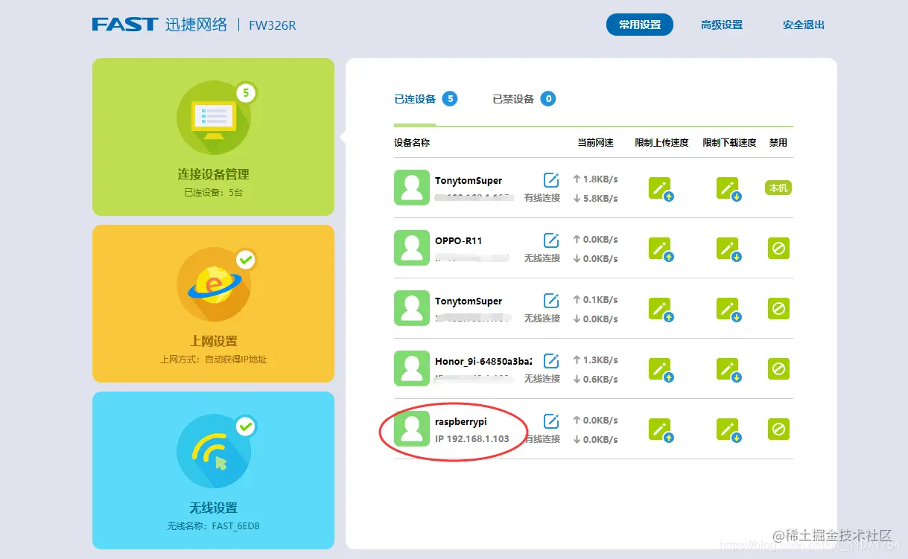
Task: Click avatar of wired TonytomSuper device
Action: click(x=412, y=188)
